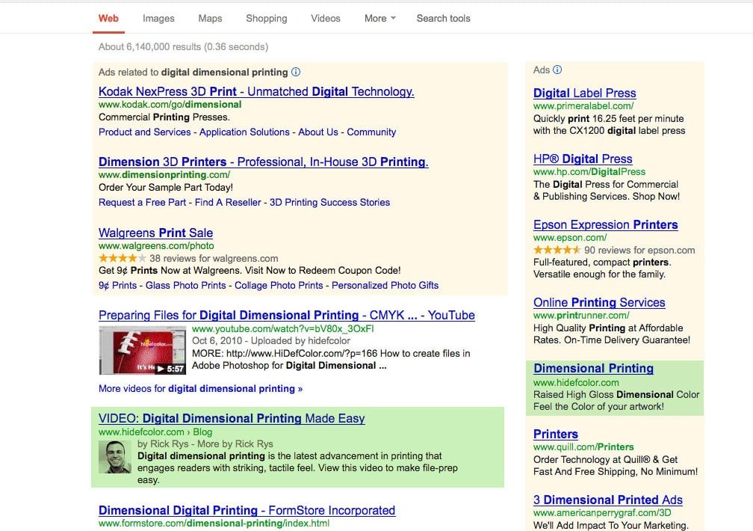Open the Web search tab
Viewport: 753px width, 531px height.
pyautogui.click(x=108, y=18)
